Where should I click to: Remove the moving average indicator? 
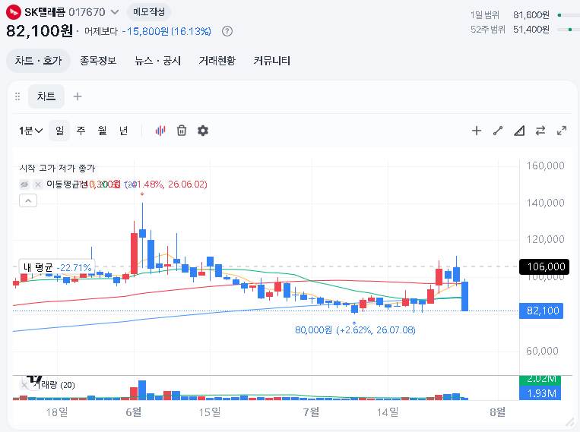38,184
